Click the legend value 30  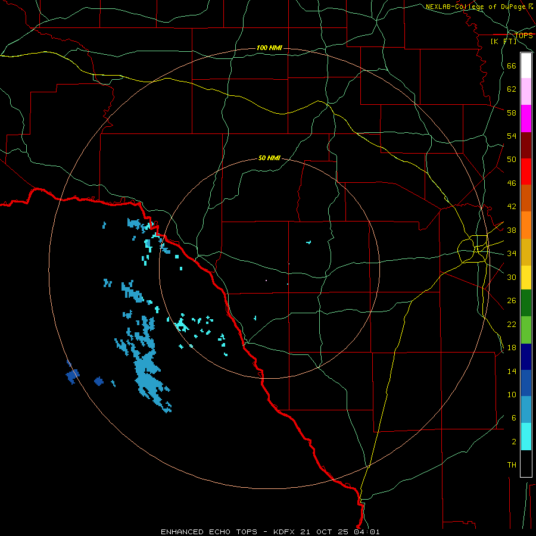point(512,277)
